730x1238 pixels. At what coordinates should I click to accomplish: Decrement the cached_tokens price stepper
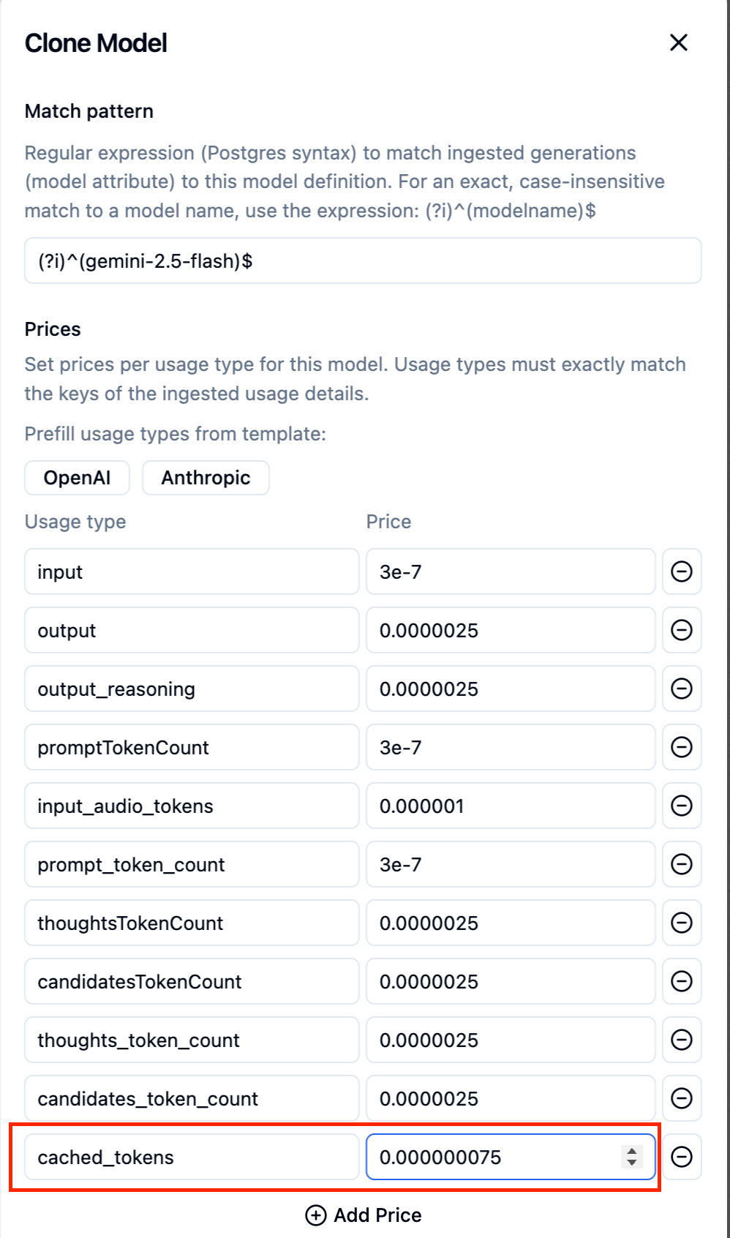pyautogui.click(x=631, y=1163)
